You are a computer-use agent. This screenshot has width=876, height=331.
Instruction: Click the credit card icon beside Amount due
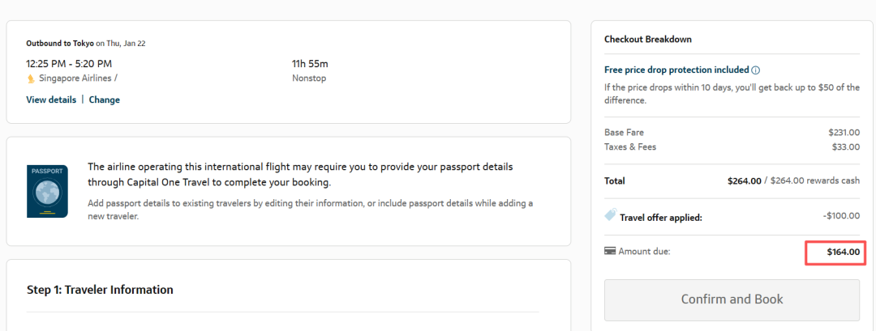pyautogui.click(x=610, y=252)
